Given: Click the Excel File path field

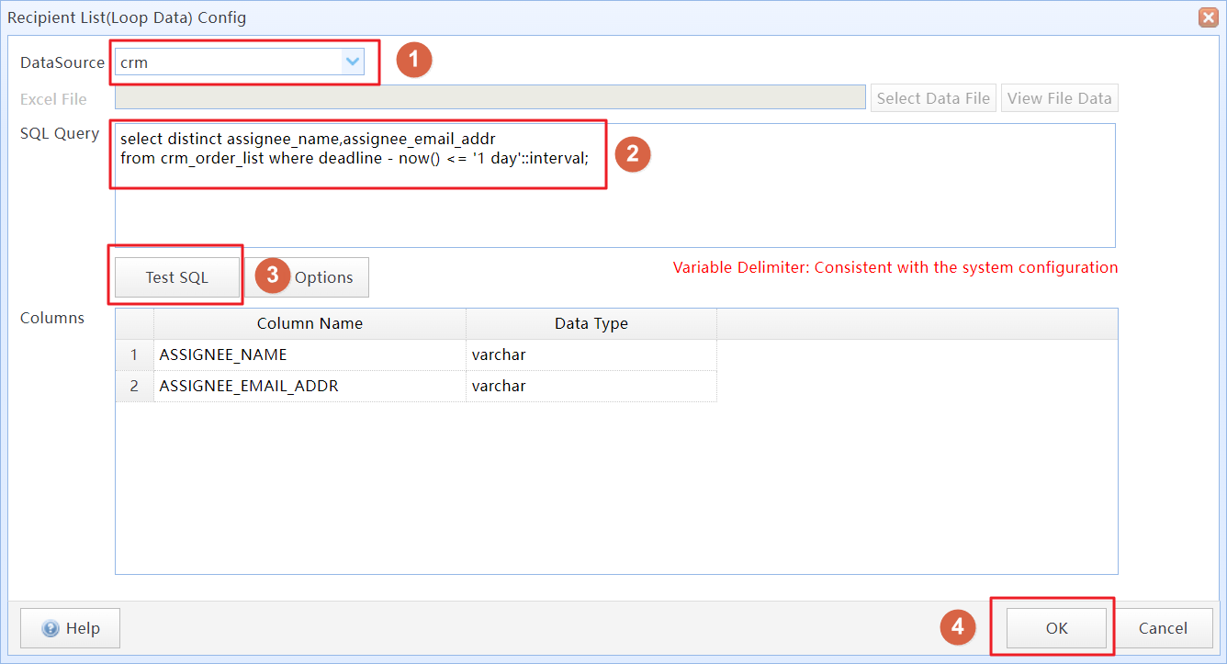Looking at the screenshot, I should point(490,98).
